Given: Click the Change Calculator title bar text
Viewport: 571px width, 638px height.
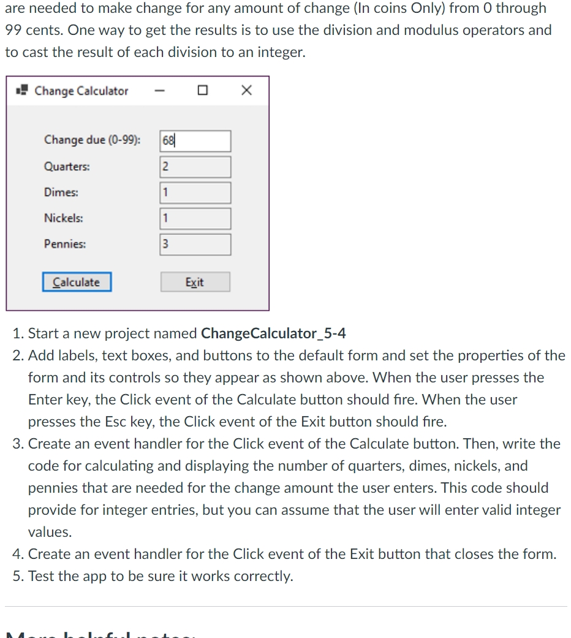Looking at the screenshot, I should tap(81, 91).
